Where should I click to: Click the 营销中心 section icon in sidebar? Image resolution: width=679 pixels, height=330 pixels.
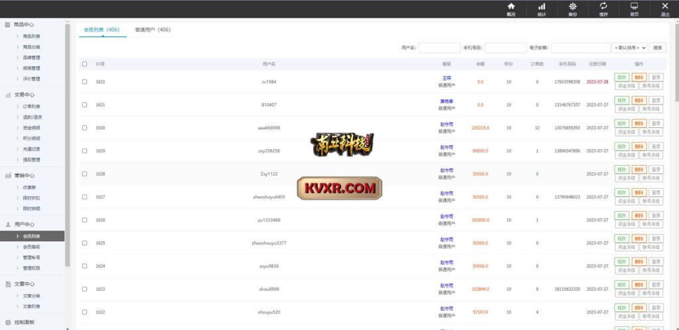click(x=7, y=176)
